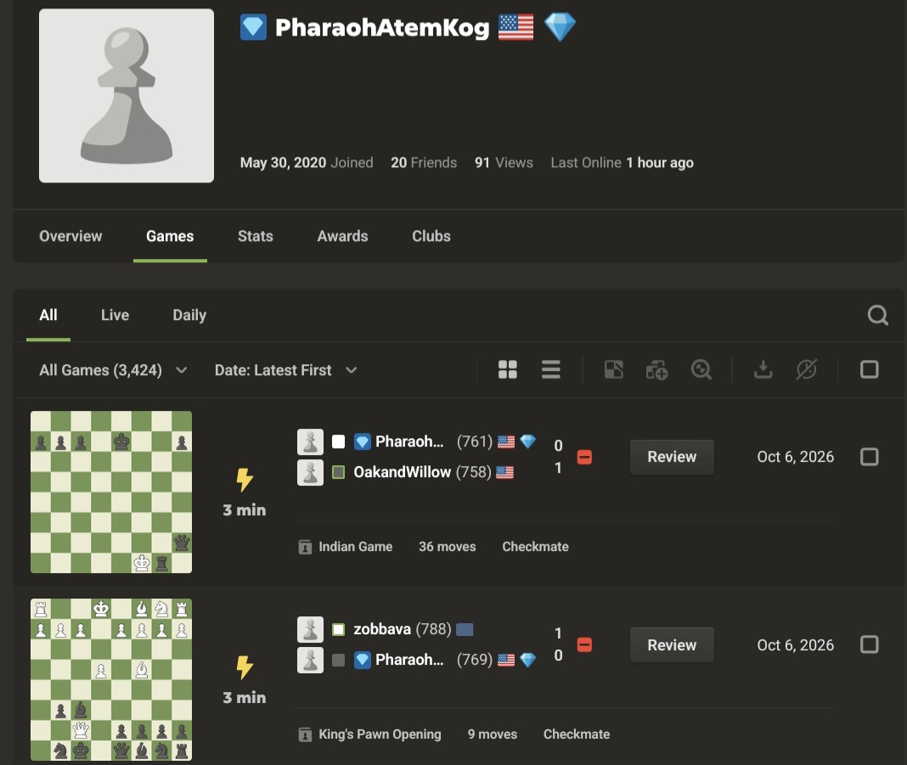The image size is (907, 765).
Task: Click the diamond gem after the profile flag
Action: point(560,27)
